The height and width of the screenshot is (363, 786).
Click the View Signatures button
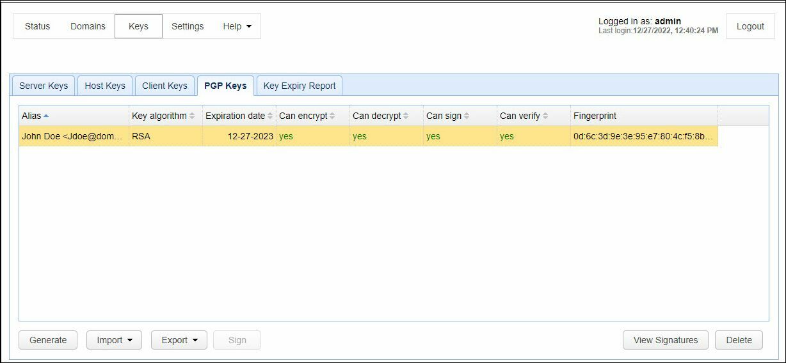pyautogui.click(x=666, y=340)
